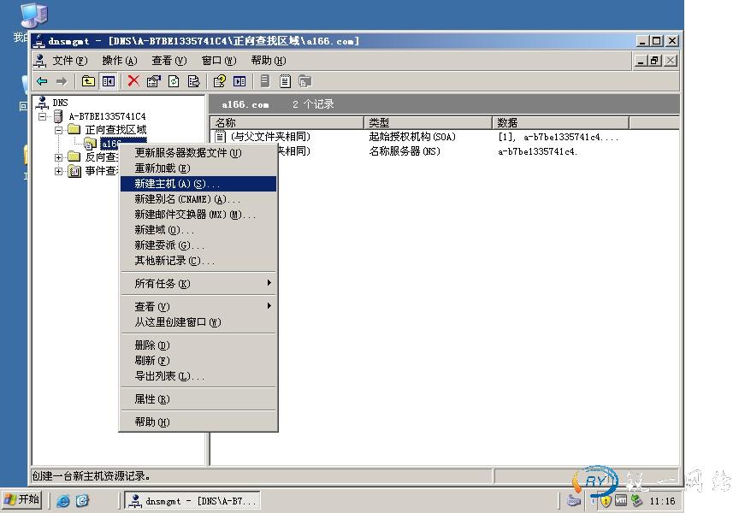The image size is (739, 513).
Task: Click the Refresh toolbar icon
Action: tap(174, 80)
